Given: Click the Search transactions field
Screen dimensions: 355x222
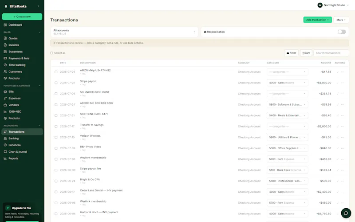Looking at the screenshot, I should (x=331, y=53).
